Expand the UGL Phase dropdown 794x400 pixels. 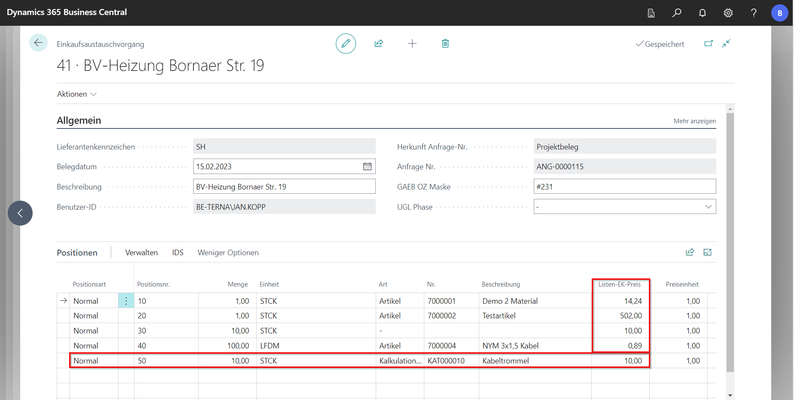pos(708,207)
